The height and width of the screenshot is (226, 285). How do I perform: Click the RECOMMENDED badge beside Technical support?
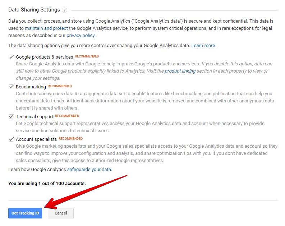[x=67, y=116]
